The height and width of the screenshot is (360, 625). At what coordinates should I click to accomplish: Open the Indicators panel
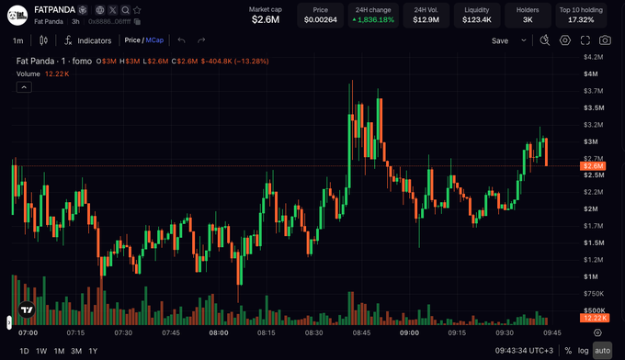(x=87, y=40)
